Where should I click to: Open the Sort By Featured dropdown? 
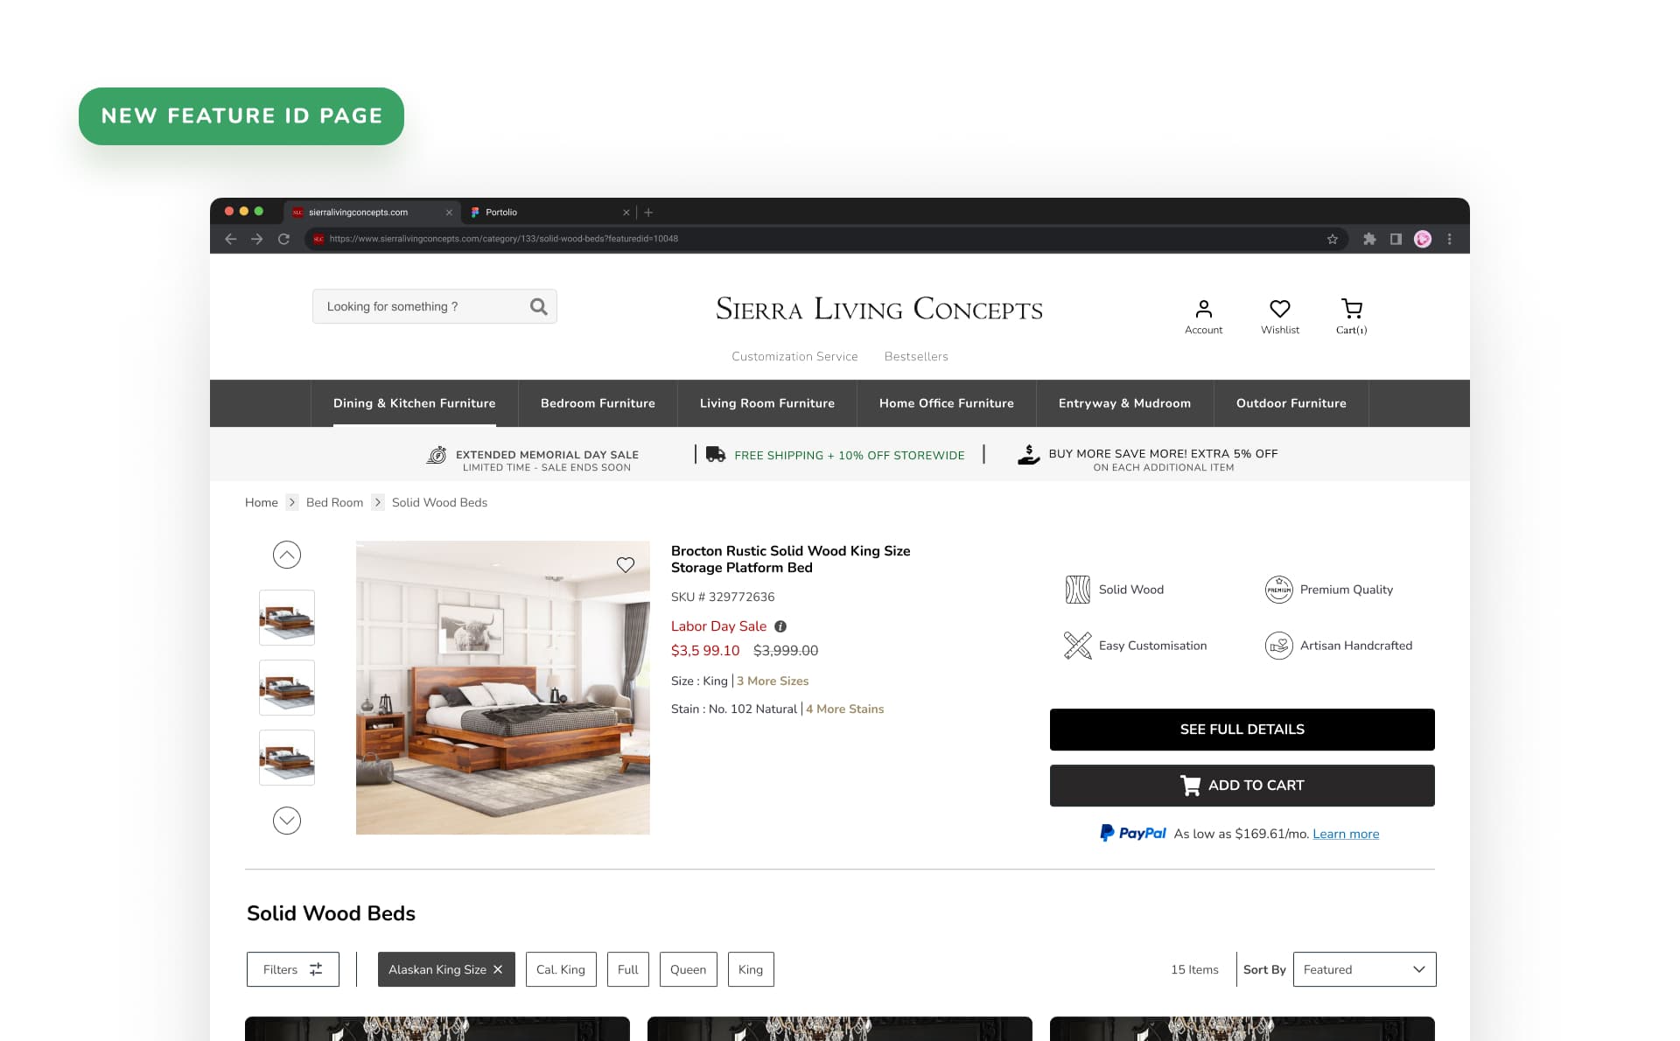(x=1365, y=969)
